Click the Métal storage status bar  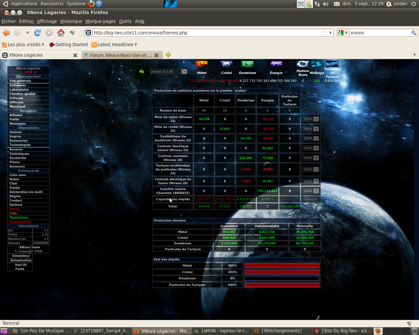tap(282, 266)
